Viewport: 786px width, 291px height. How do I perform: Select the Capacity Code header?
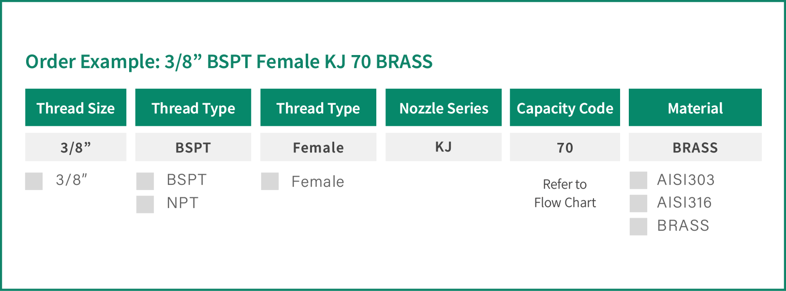[x=565, y=108]
